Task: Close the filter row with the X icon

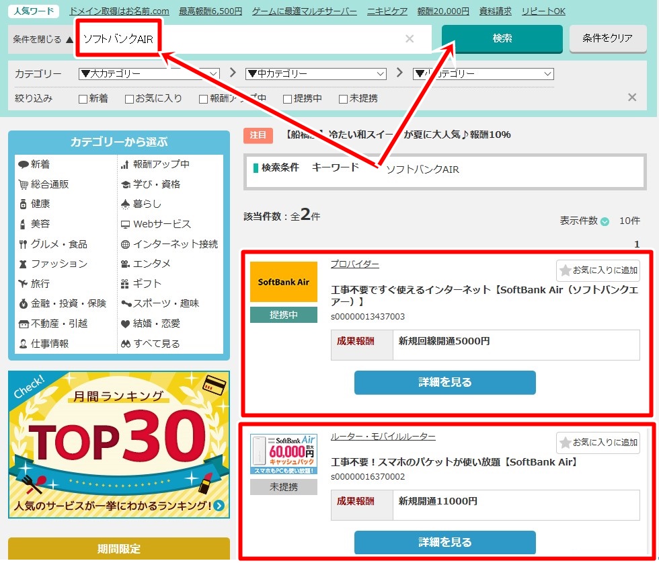Action: [x=631, y=98]
